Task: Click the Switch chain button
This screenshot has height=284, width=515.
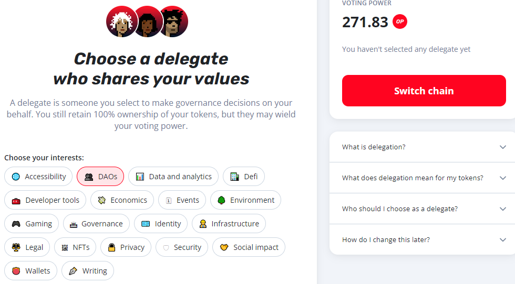Action: 424,91
